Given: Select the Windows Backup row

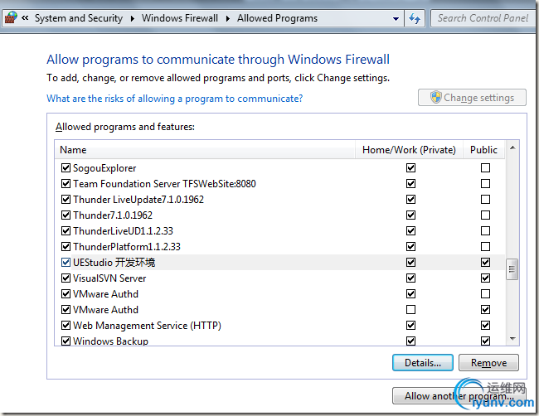Looking at the screenshot, I should click(x=279, y=340).
